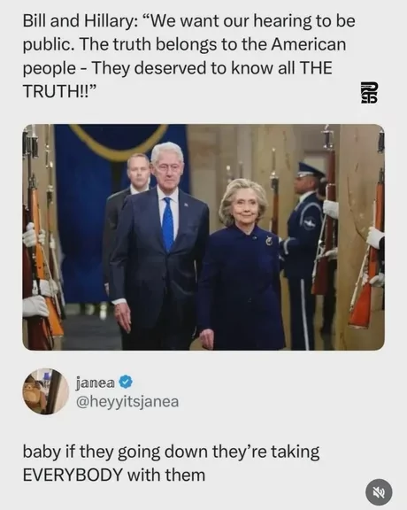
Task: Click the reply text 'baby if they going down'
Action: point(117,452)
